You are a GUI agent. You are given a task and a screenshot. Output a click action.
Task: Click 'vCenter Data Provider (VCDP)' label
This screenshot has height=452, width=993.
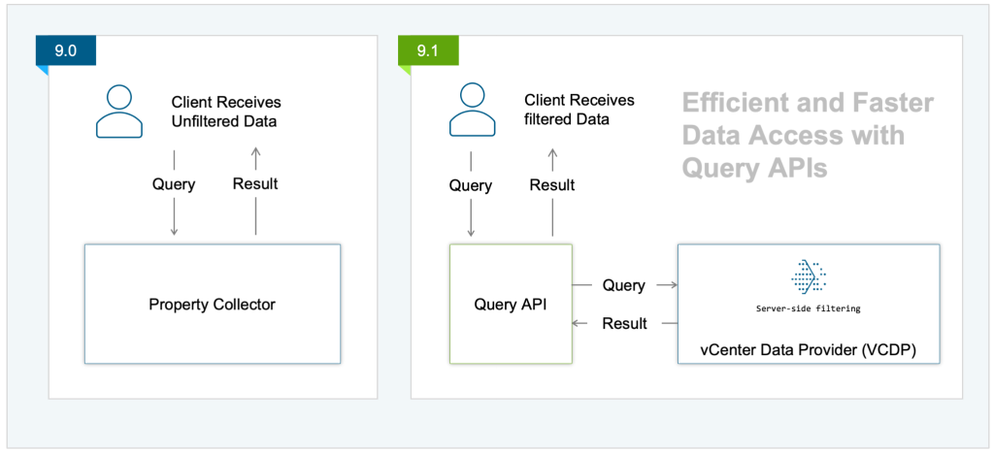coord(808,350)
